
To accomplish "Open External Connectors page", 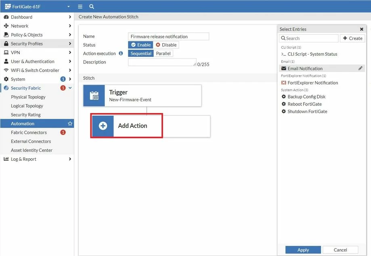I will tap(31, 141).
